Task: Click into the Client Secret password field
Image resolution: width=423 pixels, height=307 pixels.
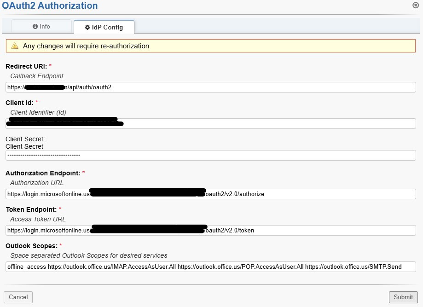Action: [x=211, y=156]
